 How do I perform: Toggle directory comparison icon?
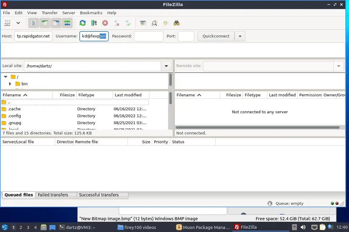(x=154, y=23)
